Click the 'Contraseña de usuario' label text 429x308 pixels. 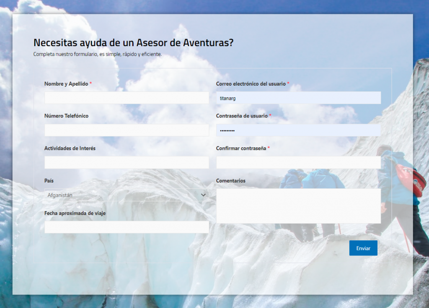coord(241,116)
